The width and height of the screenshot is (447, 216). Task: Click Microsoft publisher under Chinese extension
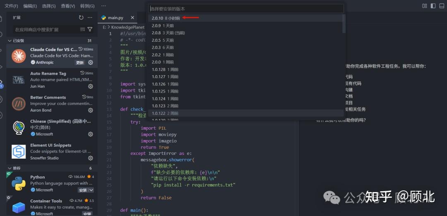44,134
